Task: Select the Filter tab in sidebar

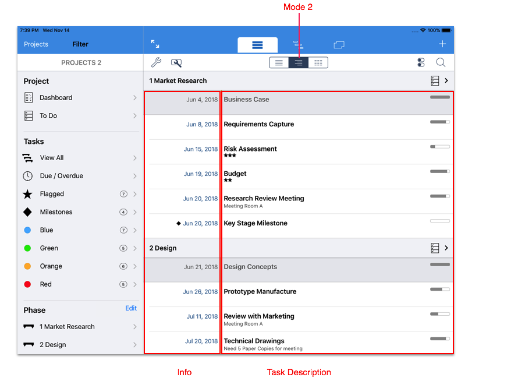Action: [x=80, y=44]
